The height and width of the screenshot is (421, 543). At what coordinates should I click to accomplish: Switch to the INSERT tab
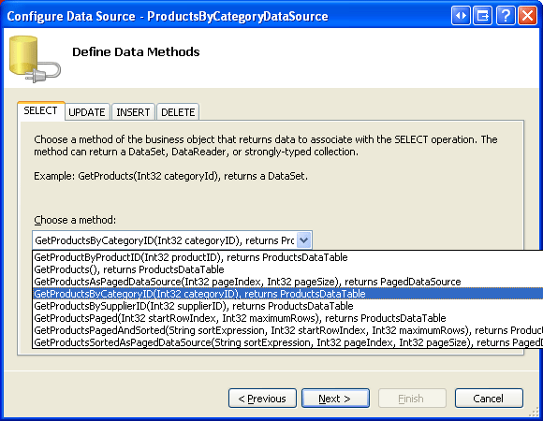(x=133, y=112)
